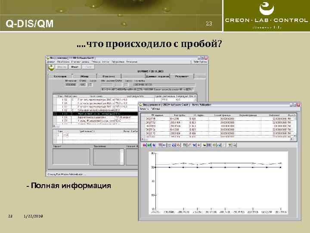Open the Запись menu in front window
This screenshot has width=310, height=233.
144,109
